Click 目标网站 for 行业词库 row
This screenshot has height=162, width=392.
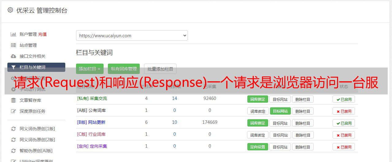pyautogui.click(x=280, y=135)
